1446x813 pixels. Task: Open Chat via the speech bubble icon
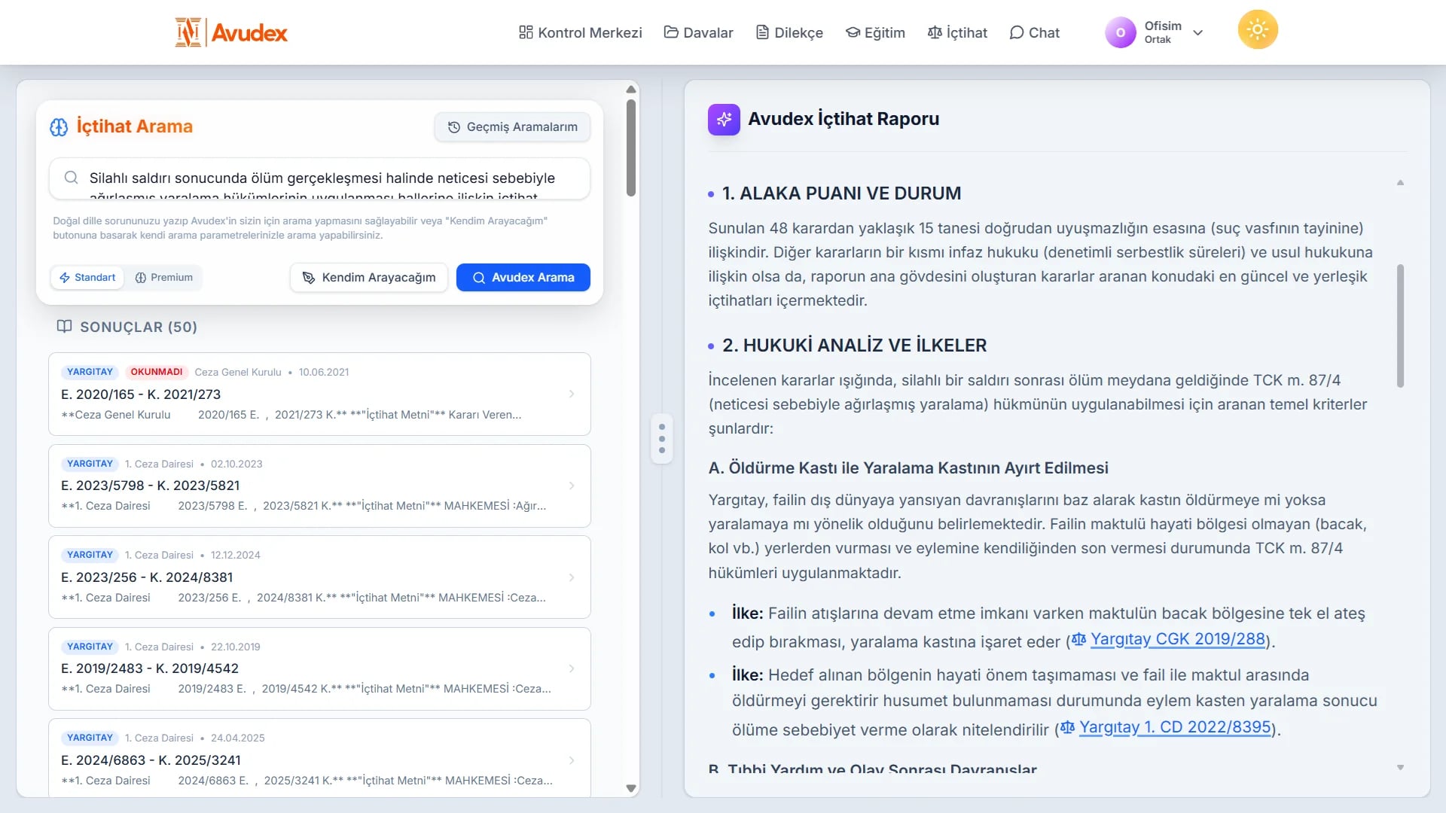point(1017,32)
